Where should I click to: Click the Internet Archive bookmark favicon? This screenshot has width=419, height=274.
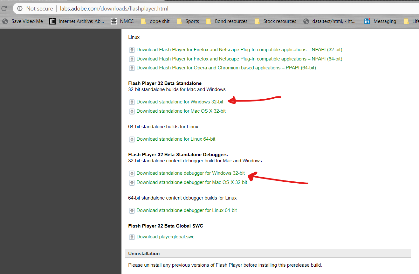click(52, 21)
